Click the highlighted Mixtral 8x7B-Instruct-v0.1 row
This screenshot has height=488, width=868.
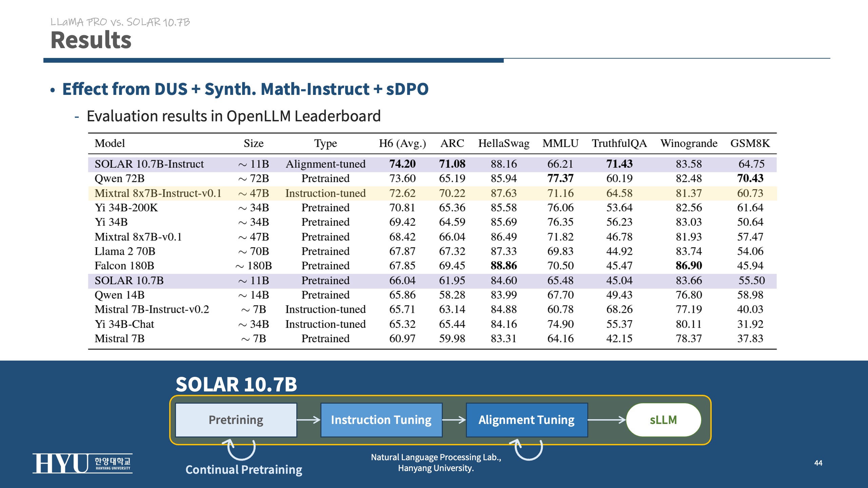pos(432,193)
